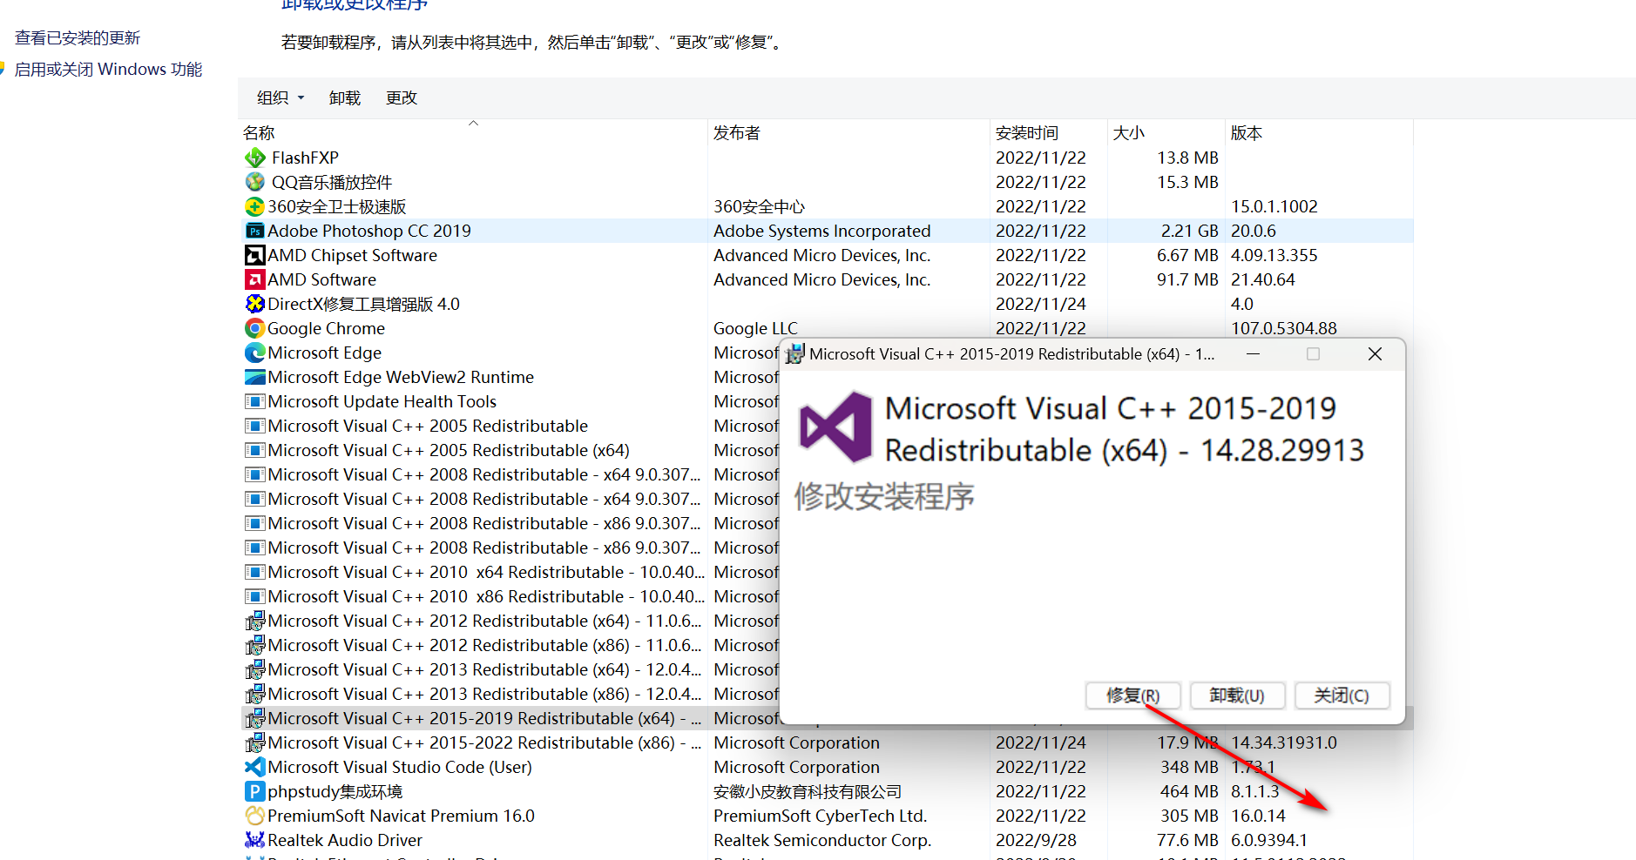Click 更改 in the toolbar
Image resolution: width=1636 pixels, height=860 pixels.
402,97
